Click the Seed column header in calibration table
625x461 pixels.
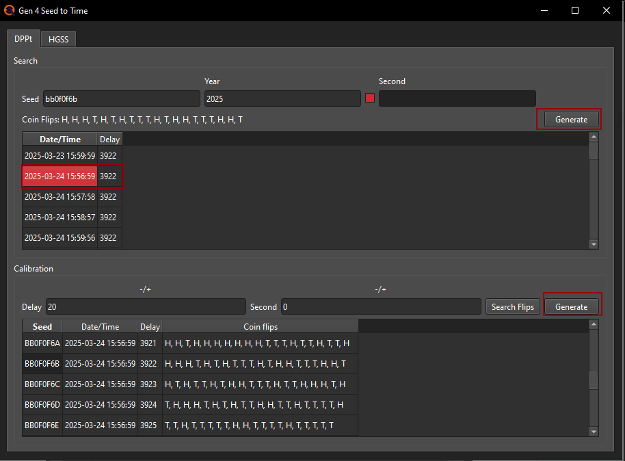point(42,327)
